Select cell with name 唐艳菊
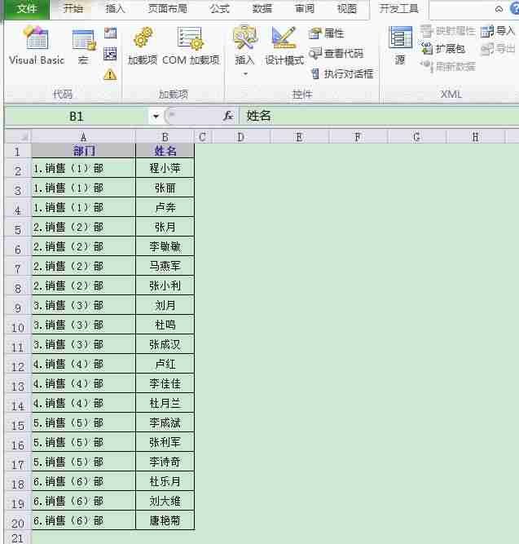Image resolution: width=519 pixels, height=544 pixels. 165,520
